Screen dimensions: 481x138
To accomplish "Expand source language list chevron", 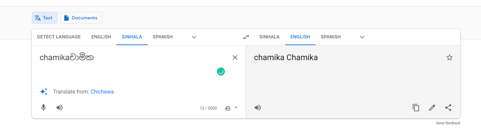I will [x=194, y=37].
